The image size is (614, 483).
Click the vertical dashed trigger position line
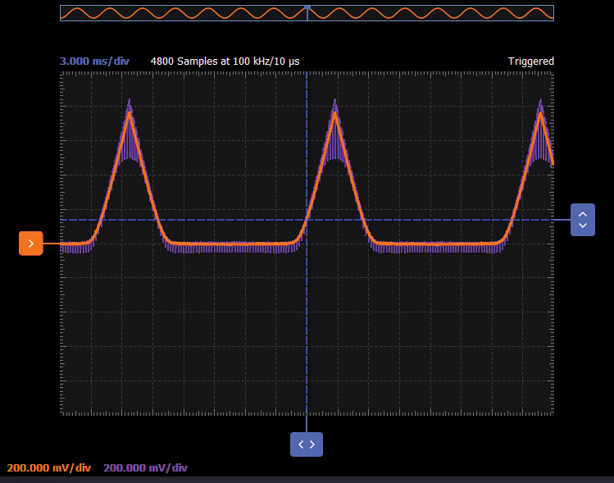(x=307, y=328)
